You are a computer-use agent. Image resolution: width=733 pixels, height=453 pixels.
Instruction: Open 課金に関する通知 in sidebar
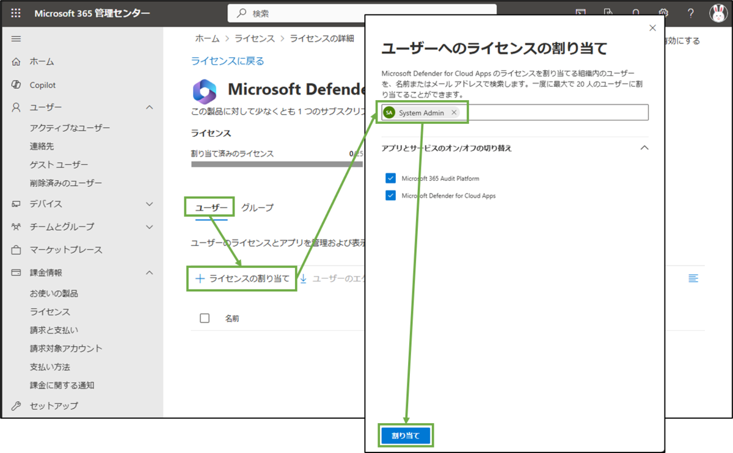pos(62,385)
